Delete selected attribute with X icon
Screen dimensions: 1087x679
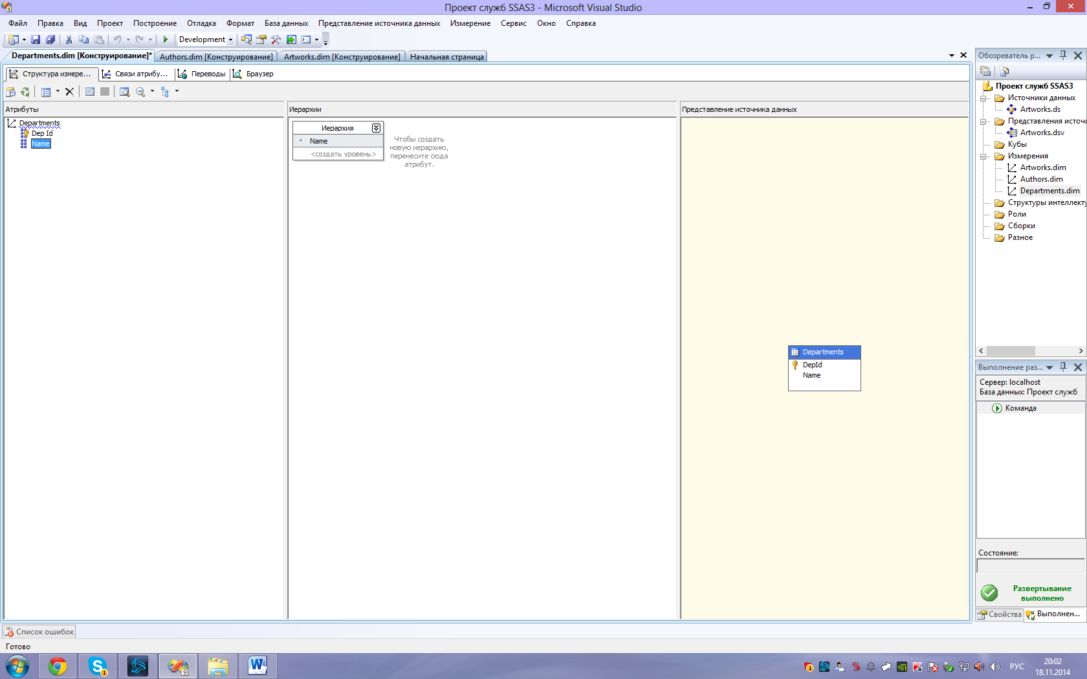pyautogui.click(x=69, y=92)
